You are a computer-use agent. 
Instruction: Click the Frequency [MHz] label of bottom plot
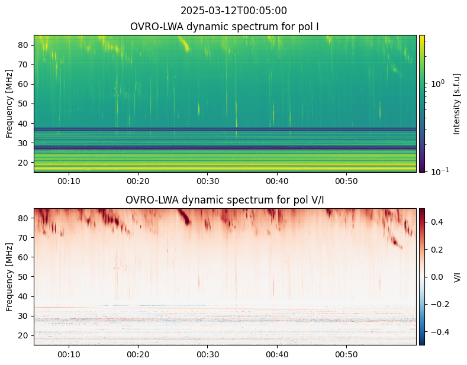coord(9,277)
